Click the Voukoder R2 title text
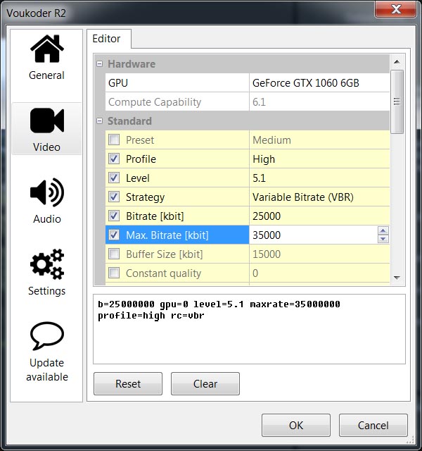Viewport: 422px width, 451px height. tap(36, 13)
